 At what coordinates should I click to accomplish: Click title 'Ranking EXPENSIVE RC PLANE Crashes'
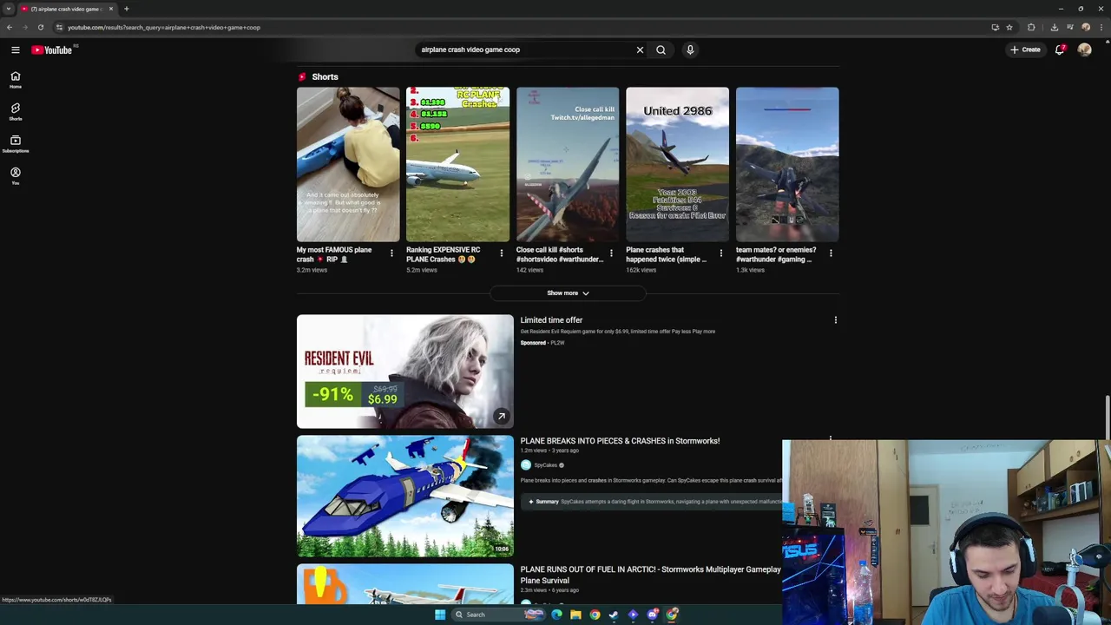pos(443,254)
